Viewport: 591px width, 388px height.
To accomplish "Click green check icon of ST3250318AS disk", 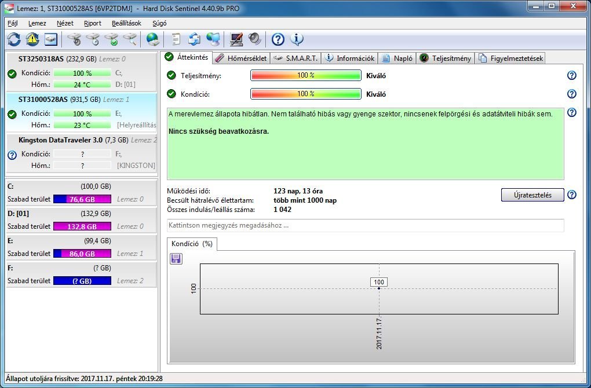I will tap(12, 74).
